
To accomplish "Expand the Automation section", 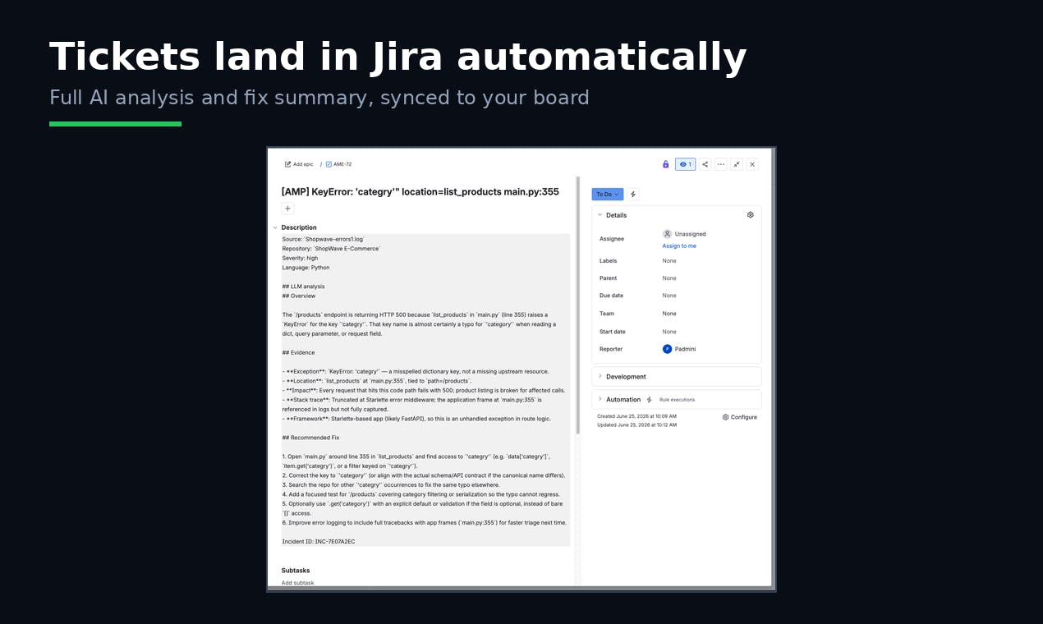I will (600, 400).
